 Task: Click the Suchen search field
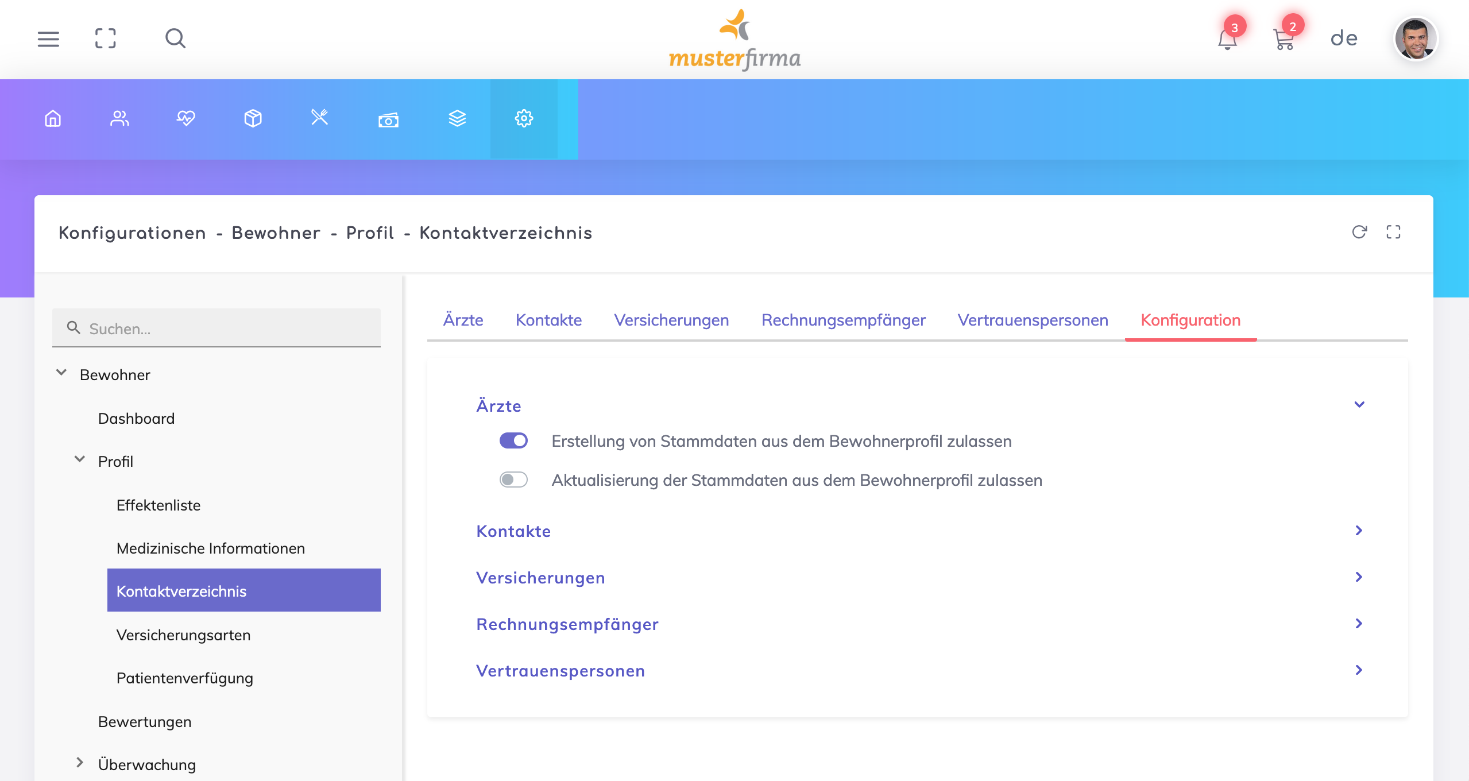230,328
